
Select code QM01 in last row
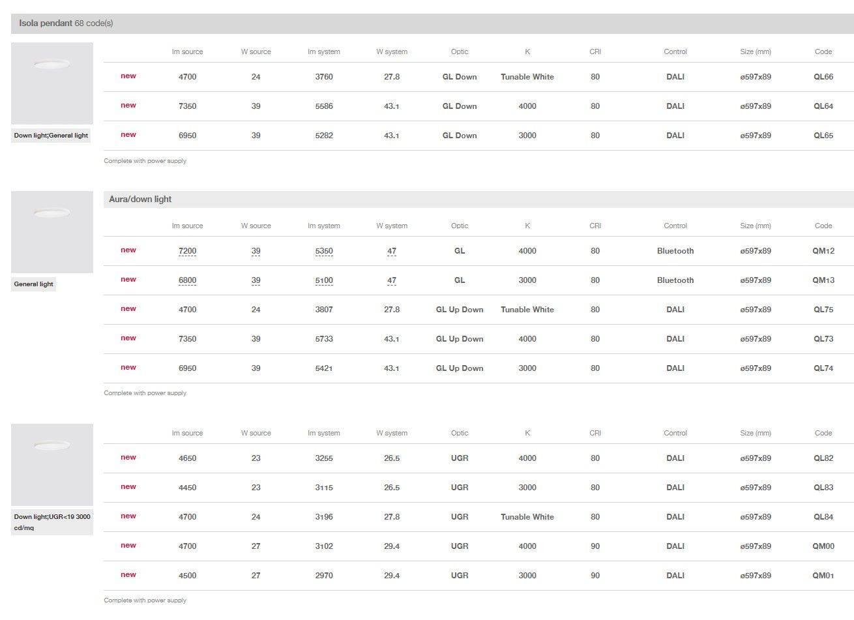coord(823,576)
